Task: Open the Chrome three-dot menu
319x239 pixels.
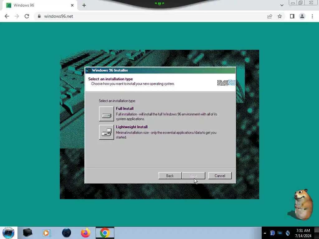Action: point(312,16)
